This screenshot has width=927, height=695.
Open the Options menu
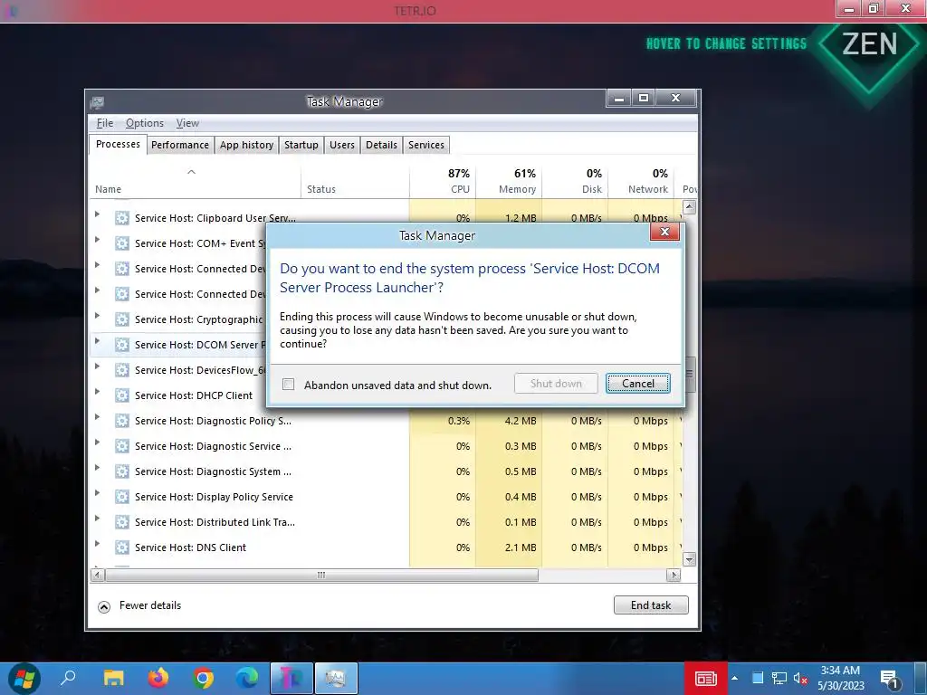144,123
